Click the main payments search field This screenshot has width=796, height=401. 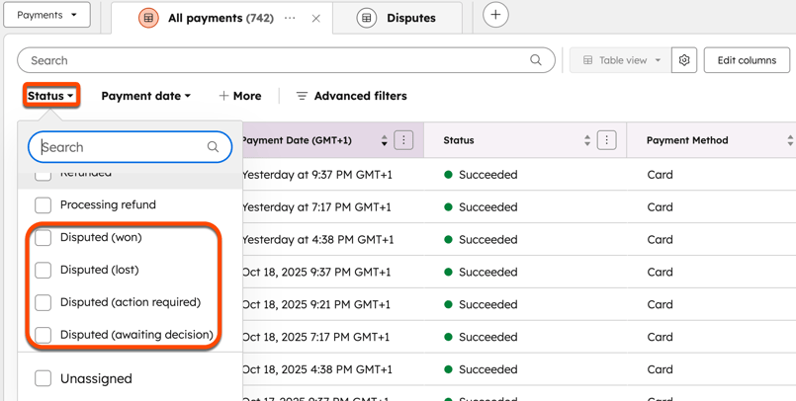coord(286,60)
